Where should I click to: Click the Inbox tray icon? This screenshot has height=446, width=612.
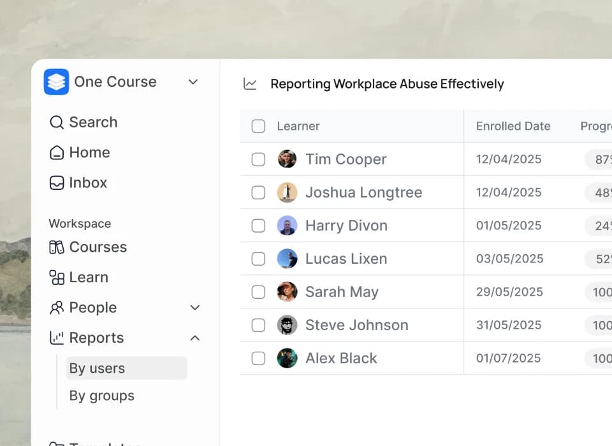pyautogui.click(x=57, y=183)
